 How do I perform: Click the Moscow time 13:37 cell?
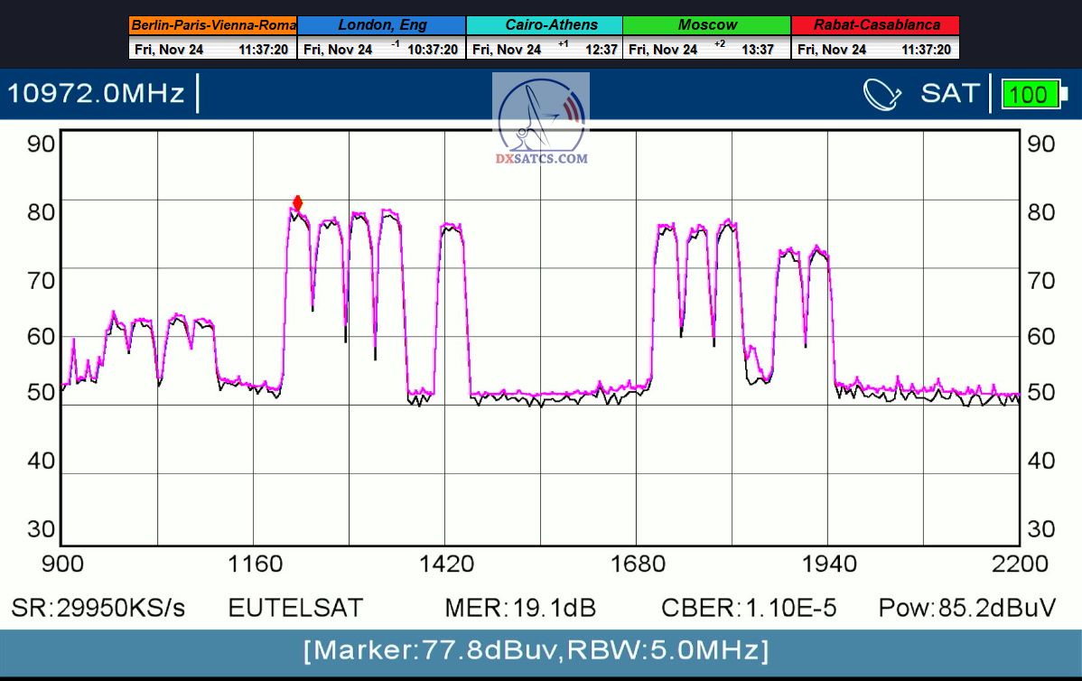(757, 50)
